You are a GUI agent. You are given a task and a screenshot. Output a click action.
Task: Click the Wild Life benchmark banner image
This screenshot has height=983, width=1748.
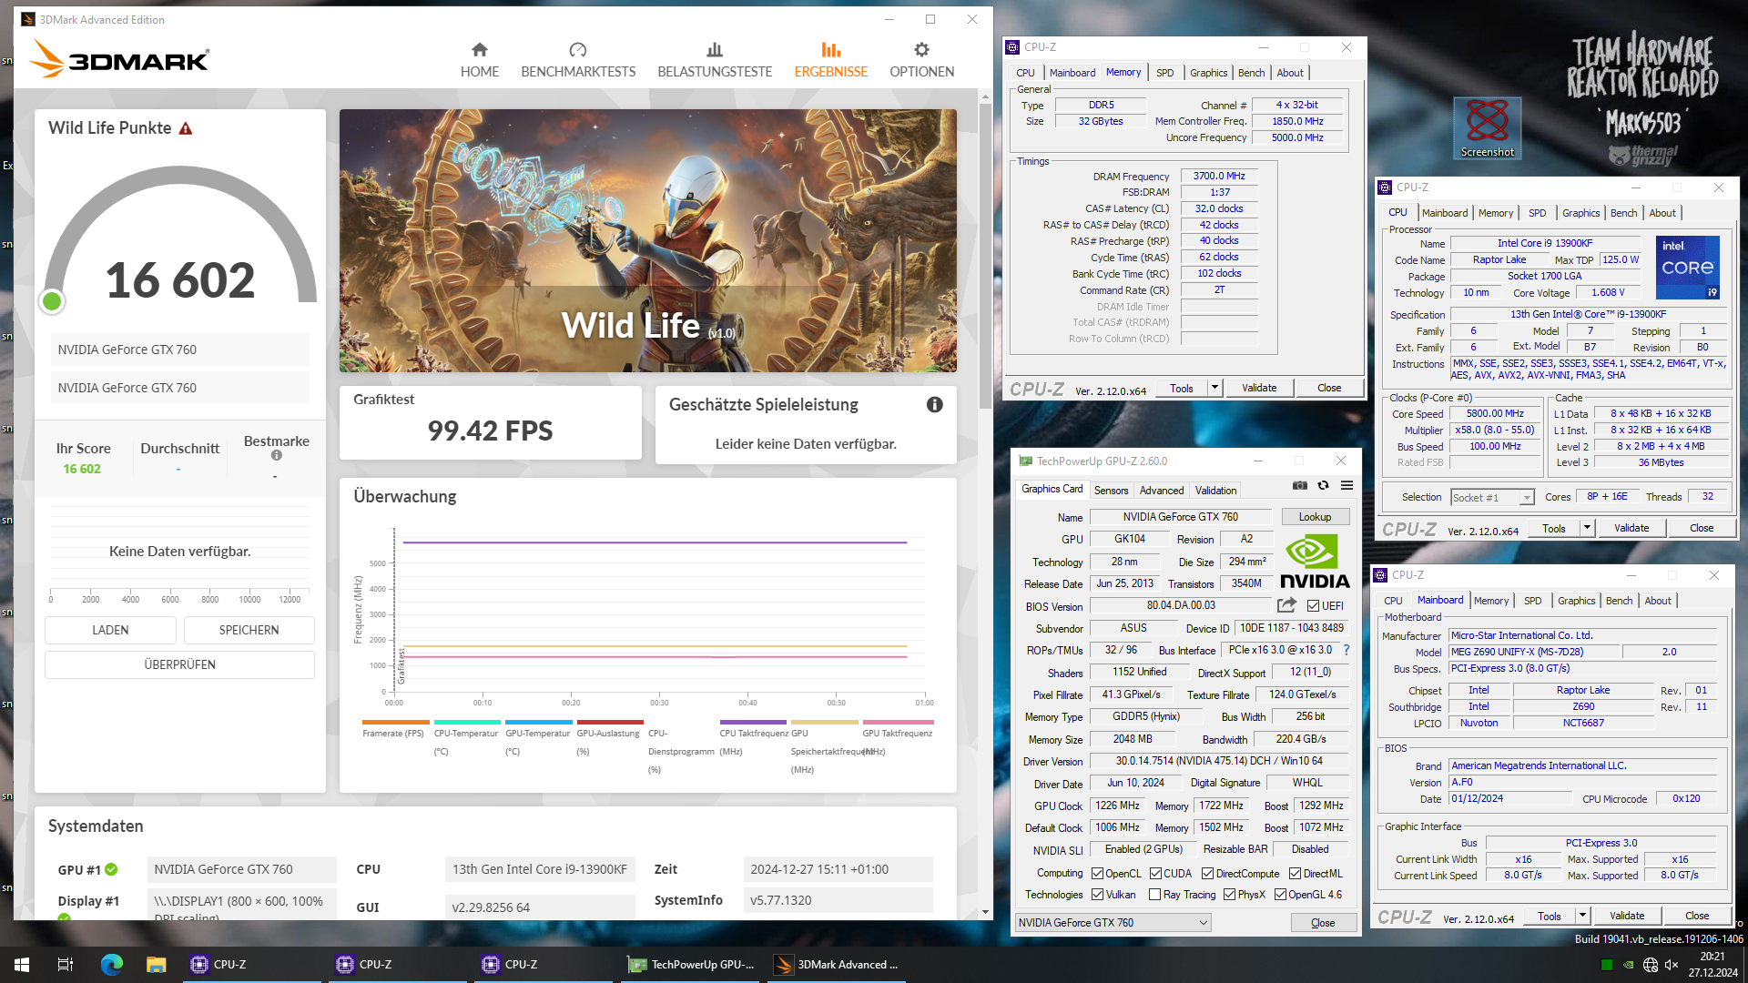(x=647, y=240)
